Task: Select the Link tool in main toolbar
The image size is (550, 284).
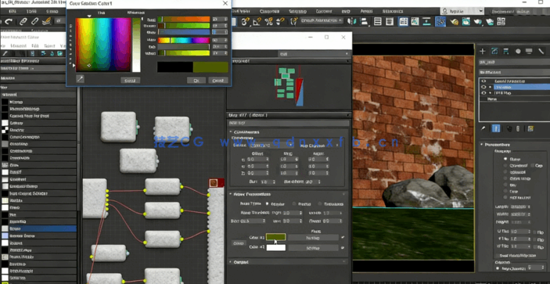Action: pyautogui.click(x=23, y=22)
